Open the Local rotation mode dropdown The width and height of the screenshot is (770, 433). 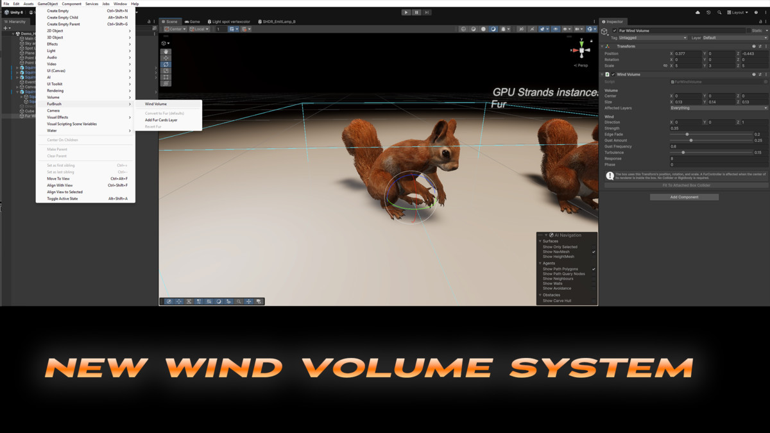200,29
